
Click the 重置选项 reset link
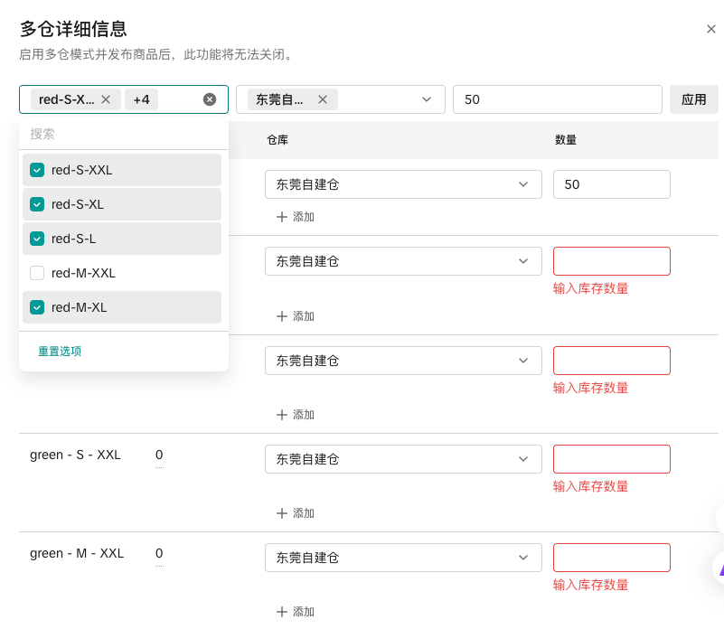[60, 351]
